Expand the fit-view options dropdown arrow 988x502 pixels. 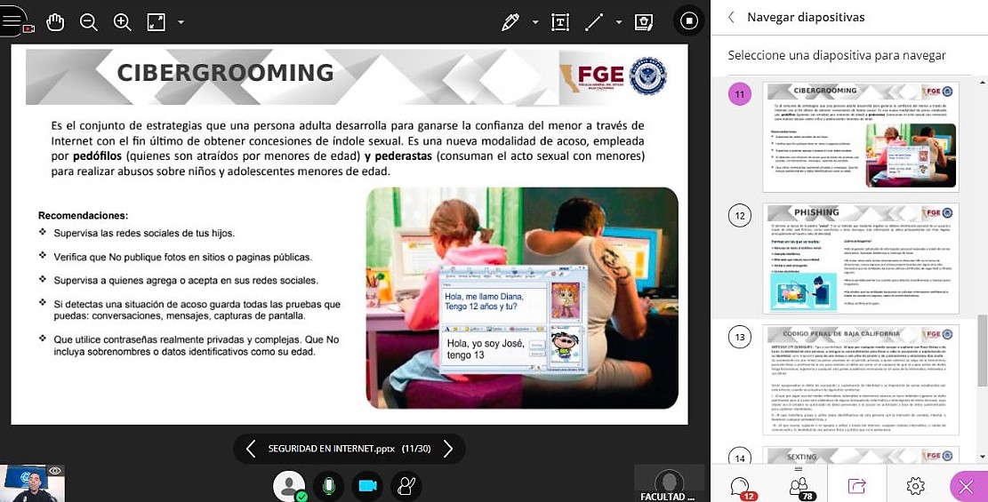pos(181,22)
